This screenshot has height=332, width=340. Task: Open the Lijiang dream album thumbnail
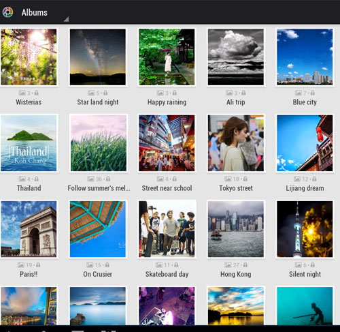305,143
